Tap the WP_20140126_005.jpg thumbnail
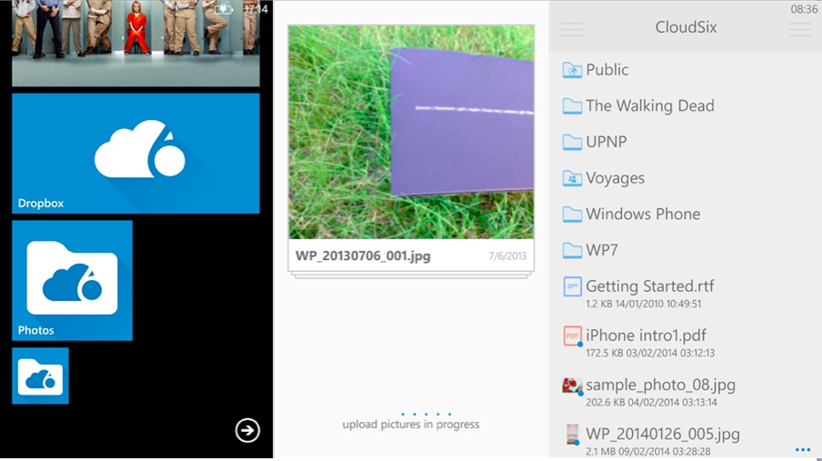Viewport: 822px width, 461px height. (573, 435)
